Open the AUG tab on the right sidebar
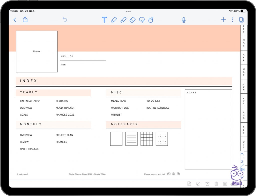The height and width of the screenshot is (196, 256). (243, 115)
